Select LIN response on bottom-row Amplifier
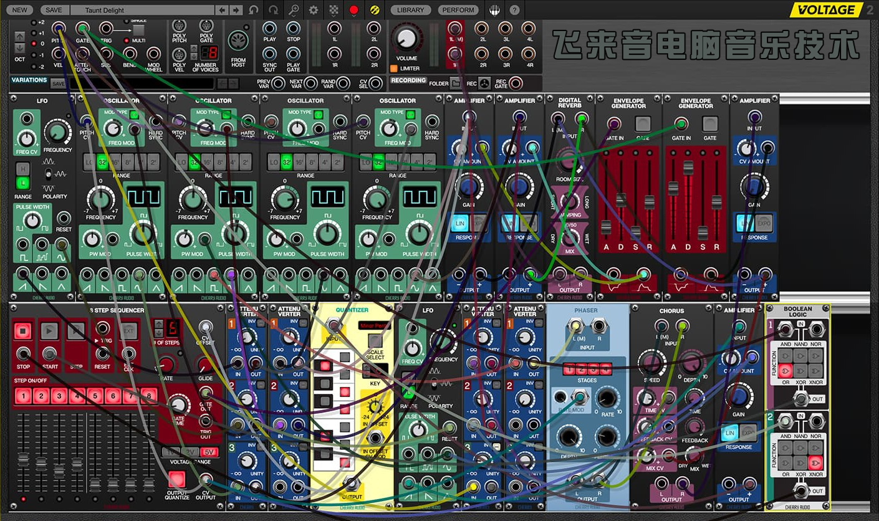Screen dimensions: 879x521 click(x=730, y=433)
